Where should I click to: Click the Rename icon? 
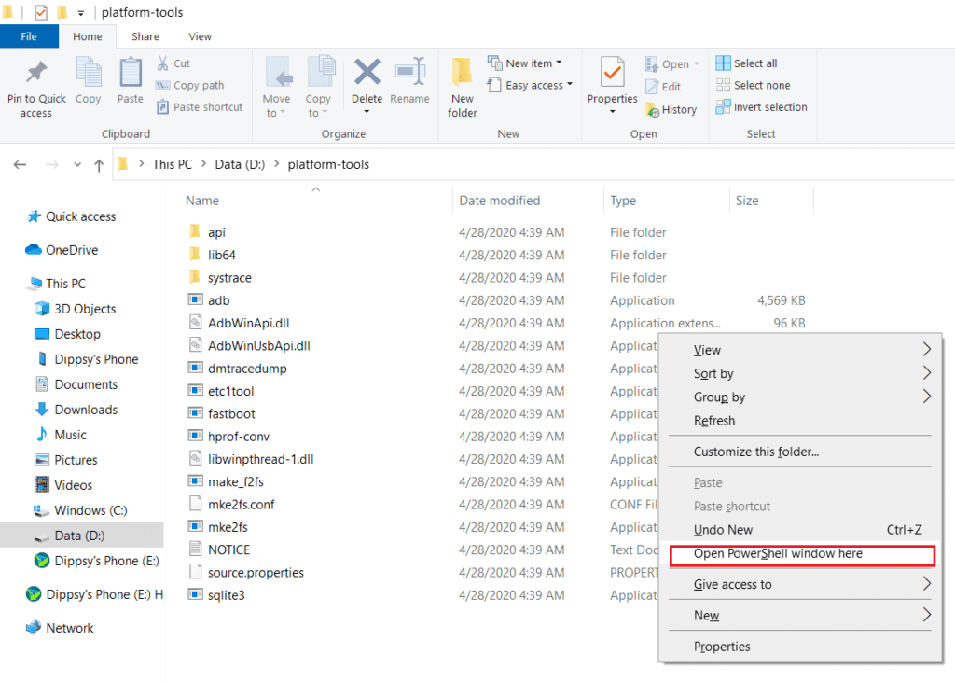(x=410, y=72)
